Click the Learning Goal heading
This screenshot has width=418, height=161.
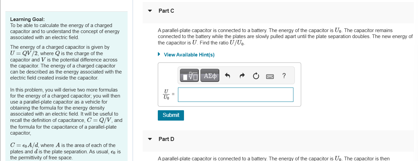pos(28,19)
